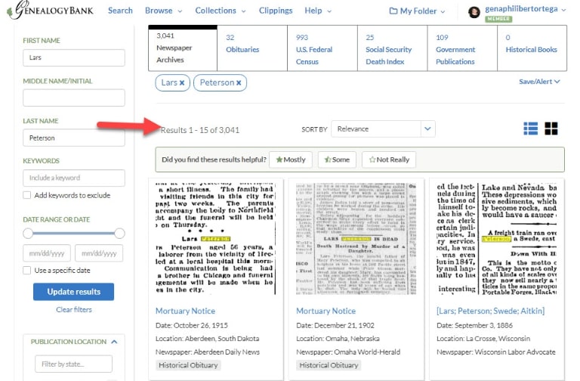Open the Lars; Peterson; Swede; Aitkin link
The width and height of the screenshot is (580, 381).
pyautogui.click(x=490, y=311)
